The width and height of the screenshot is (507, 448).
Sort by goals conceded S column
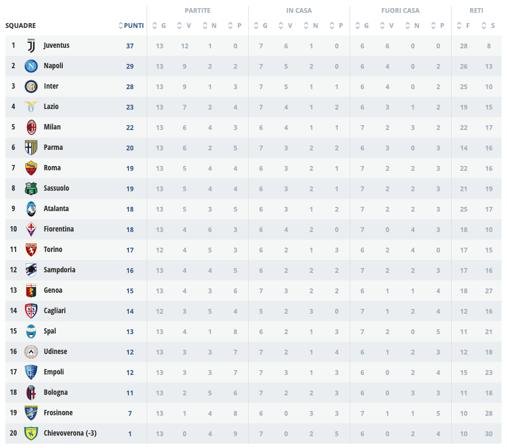click(x=488, y=25)
